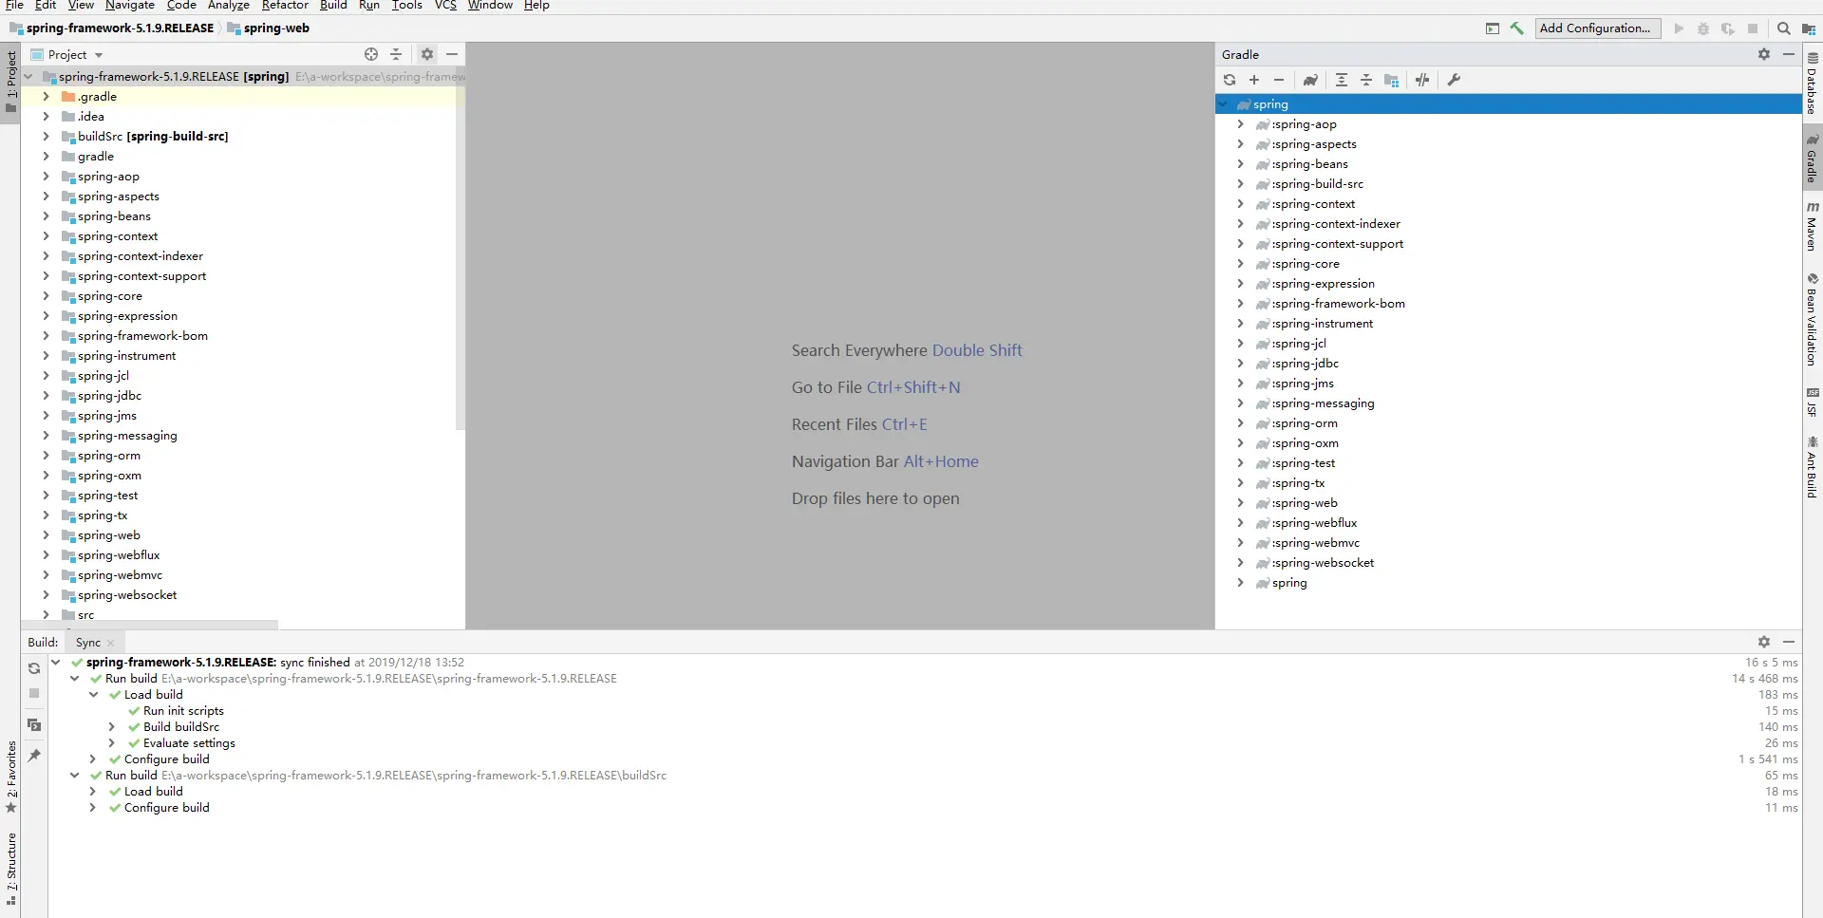Open the Navigate menu
Viewport: 1823px width, 918px height.
click(130, 6)
